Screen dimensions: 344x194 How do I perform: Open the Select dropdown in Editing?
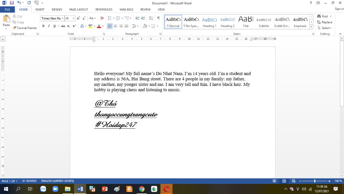(x=325, y=28)
